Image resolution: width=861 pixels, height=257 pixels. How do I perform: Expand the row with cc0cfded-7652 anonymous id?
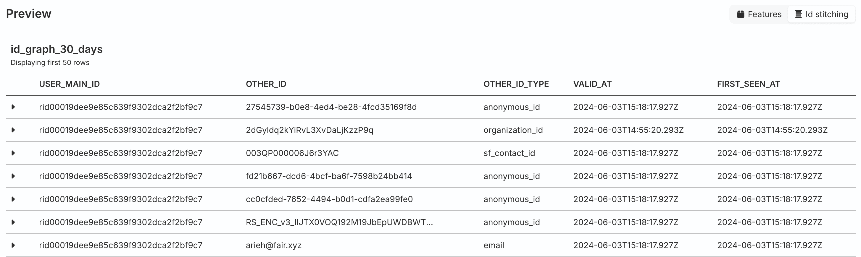(13, 199)
